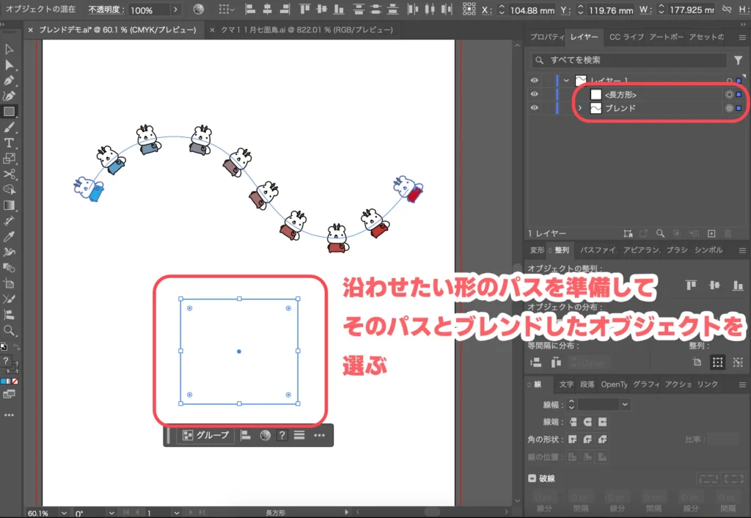Create a new layer in the Layers panel
Image resolution: width=751 pixels, height=518 pixels.
711,233
